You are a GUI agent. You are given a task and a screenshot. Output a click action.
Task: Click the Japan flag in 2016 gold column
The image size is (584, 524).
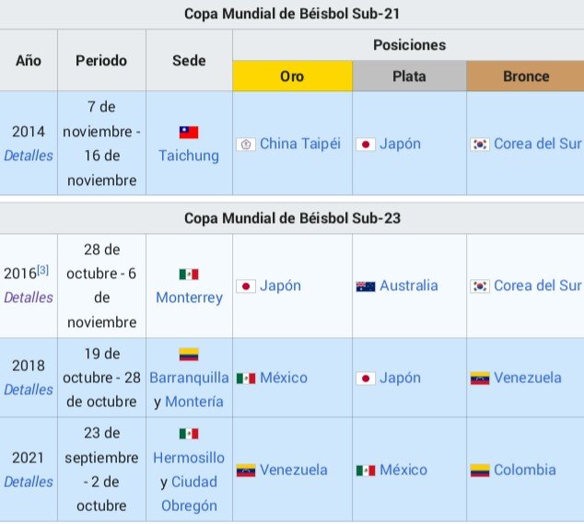point(246,286)
